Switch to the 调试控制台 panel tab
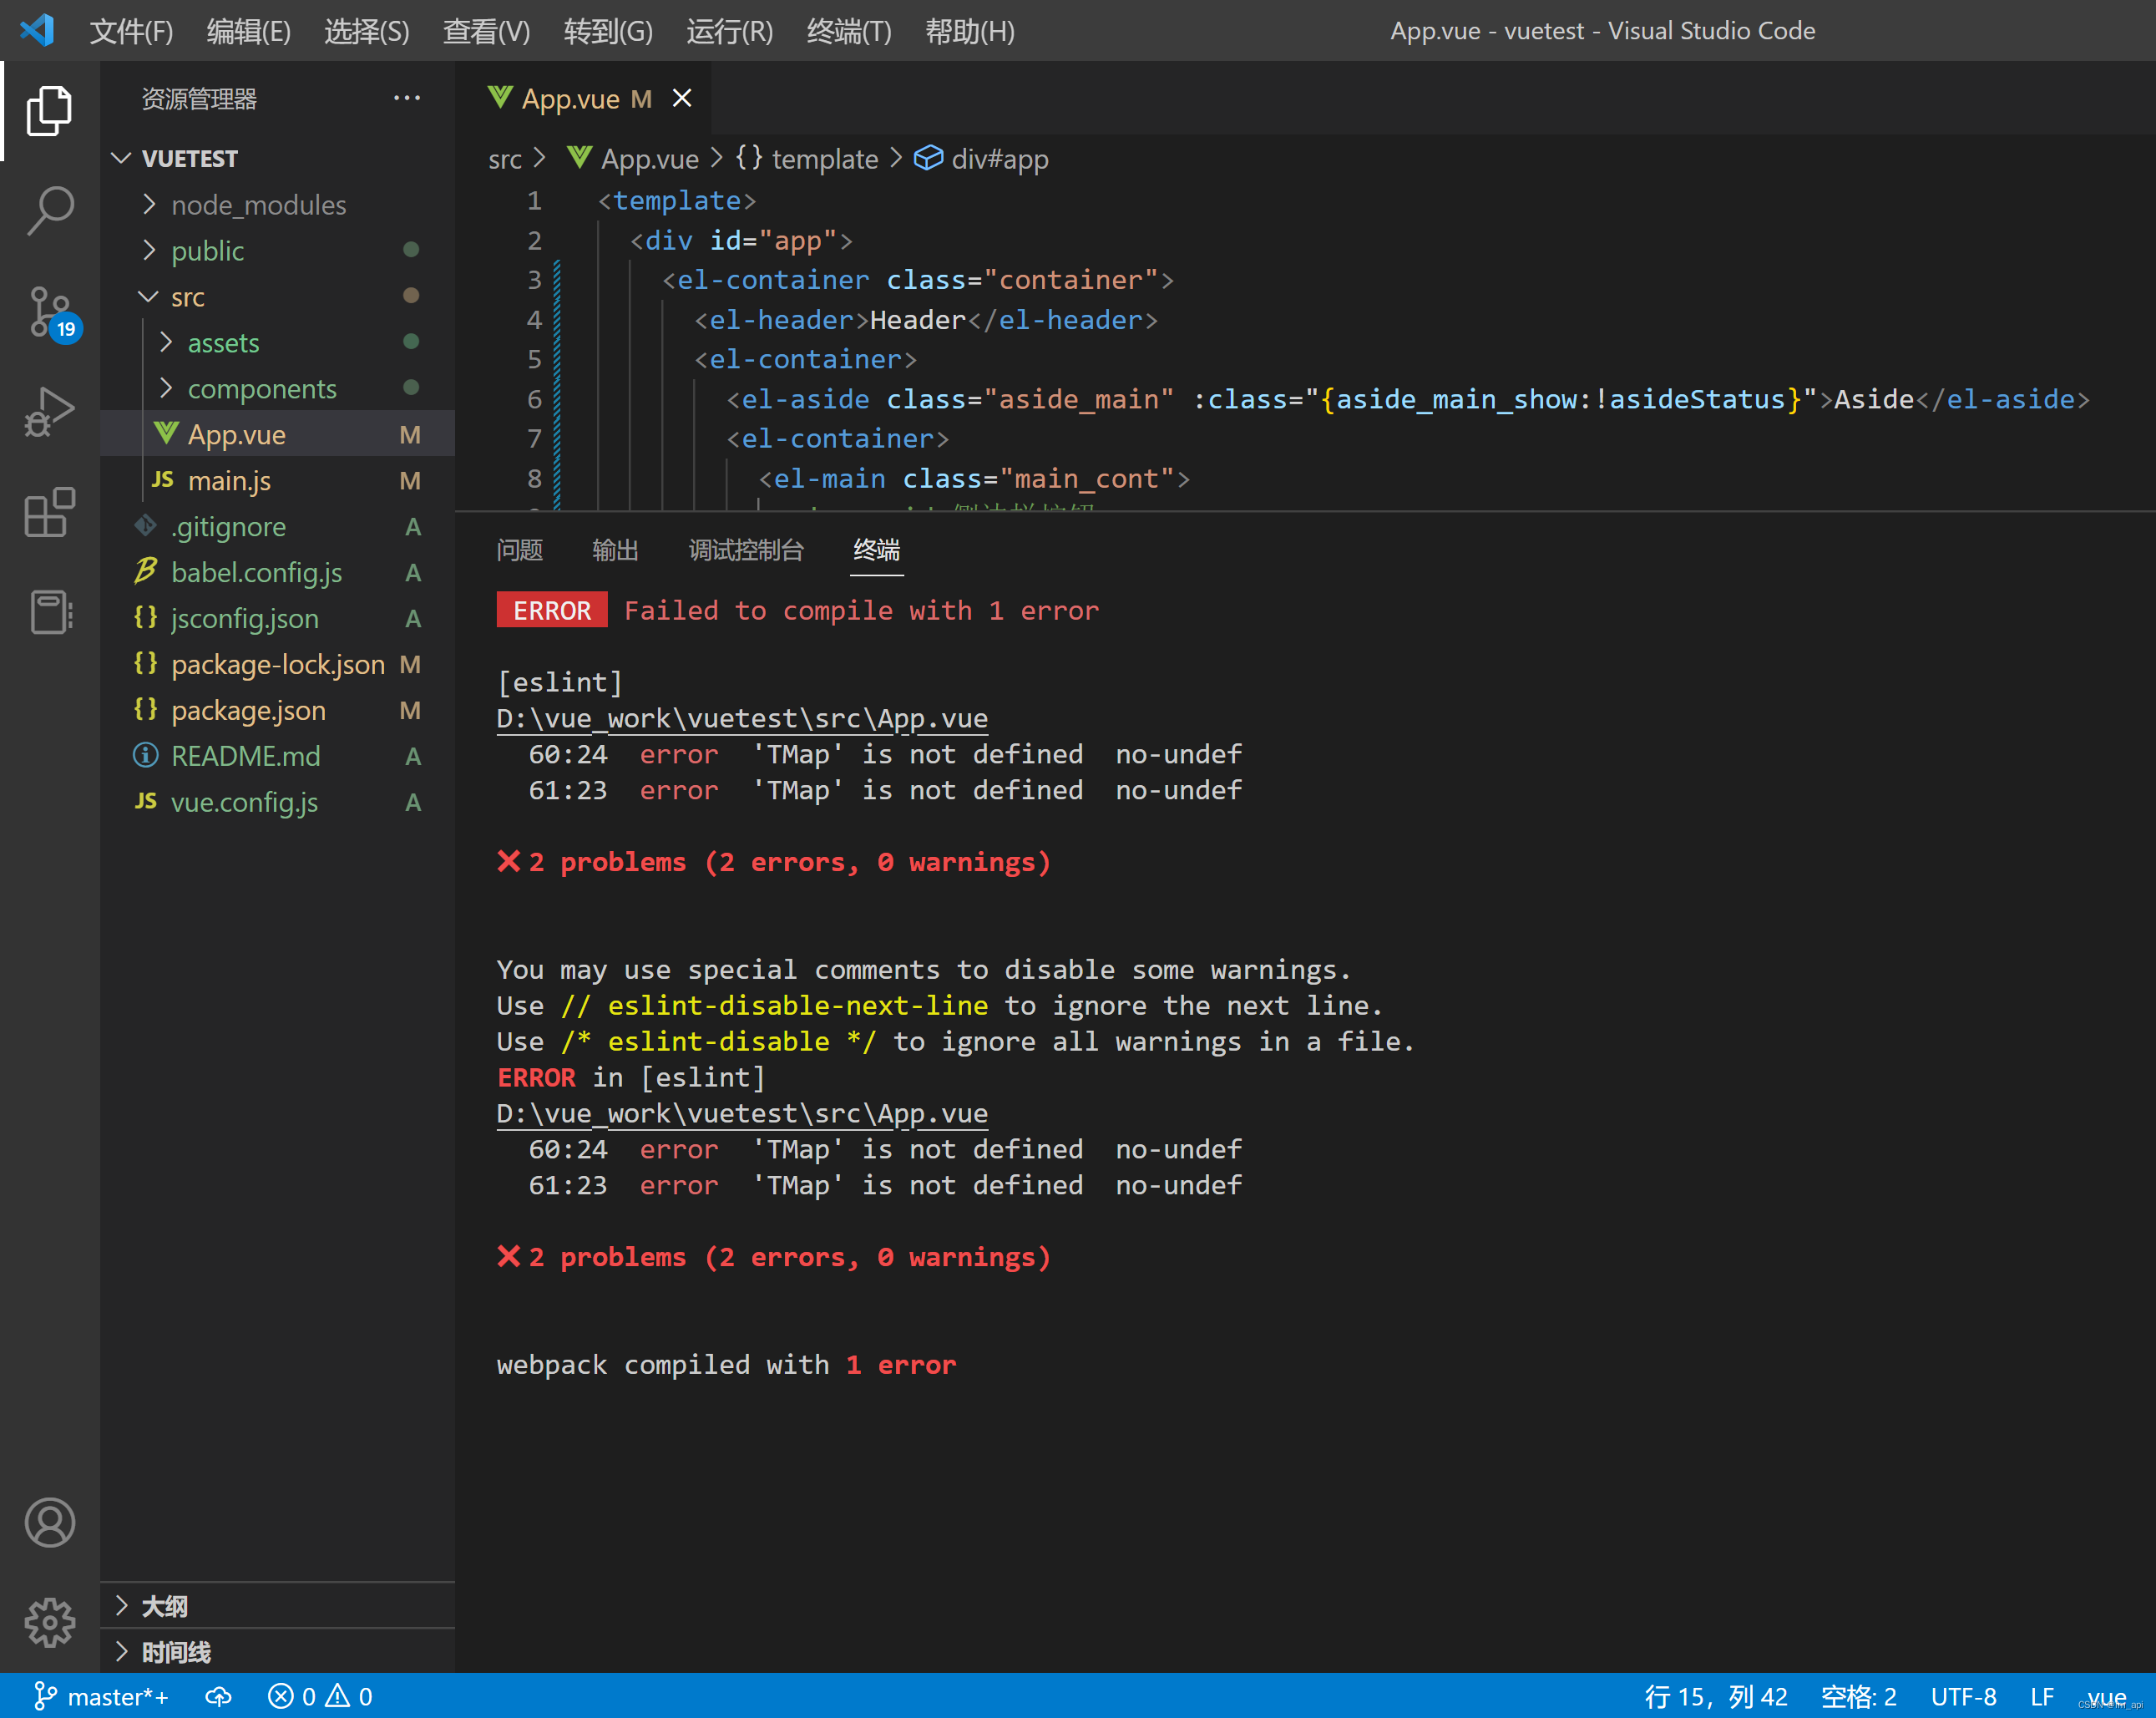The width and height of the screenshot is (2156, 1718). tap(745, 550)
